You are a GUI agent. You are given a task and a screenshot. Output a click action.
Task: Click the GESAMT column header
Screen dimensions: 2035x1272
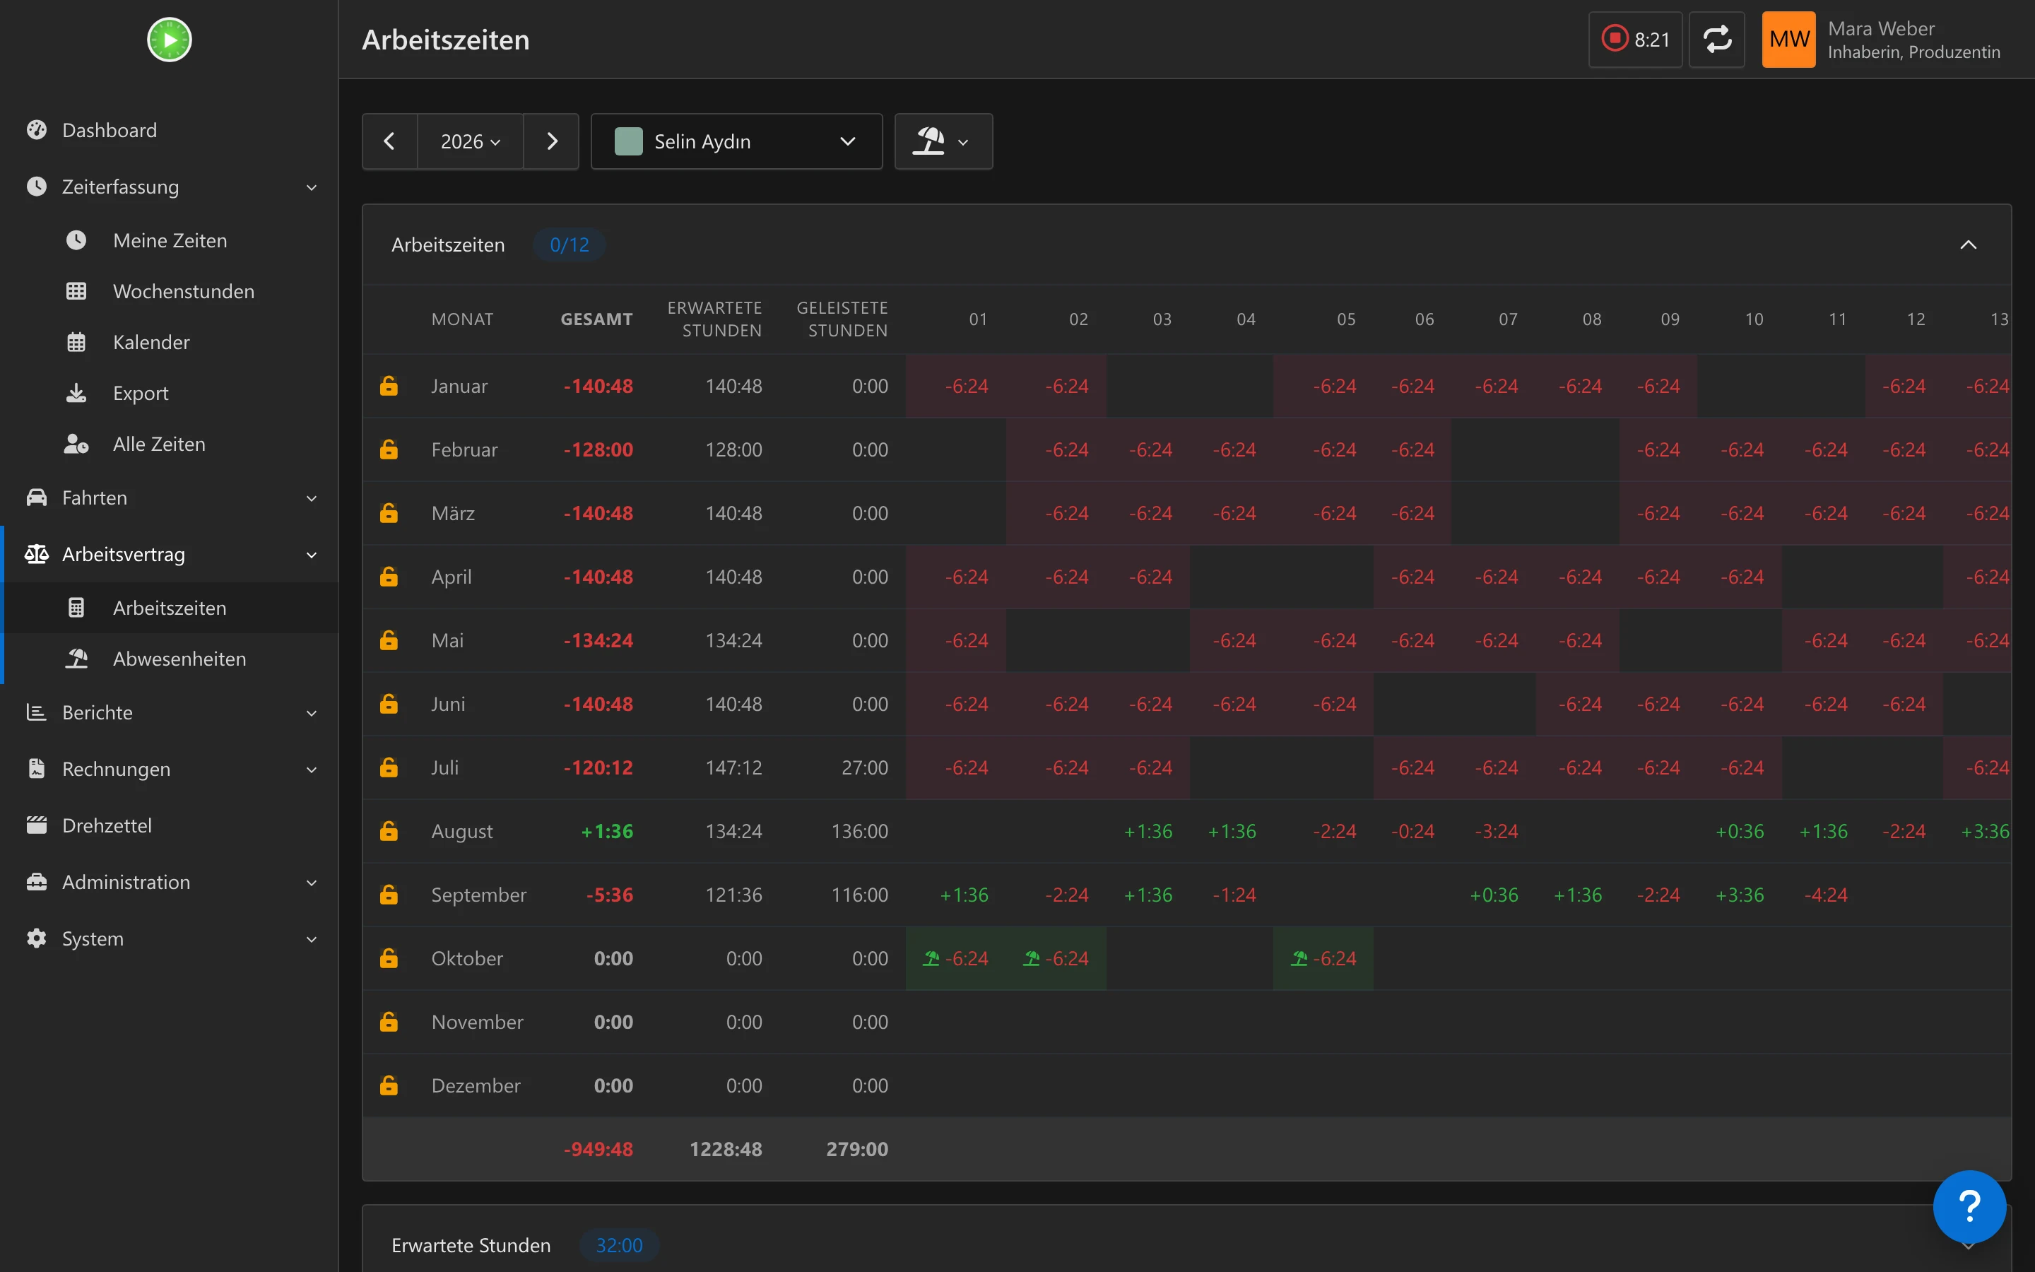tap(596, 319)
